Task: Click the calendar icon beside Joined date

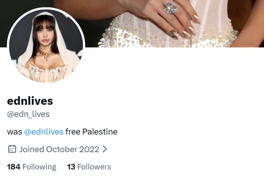Action: coord(12,149)
